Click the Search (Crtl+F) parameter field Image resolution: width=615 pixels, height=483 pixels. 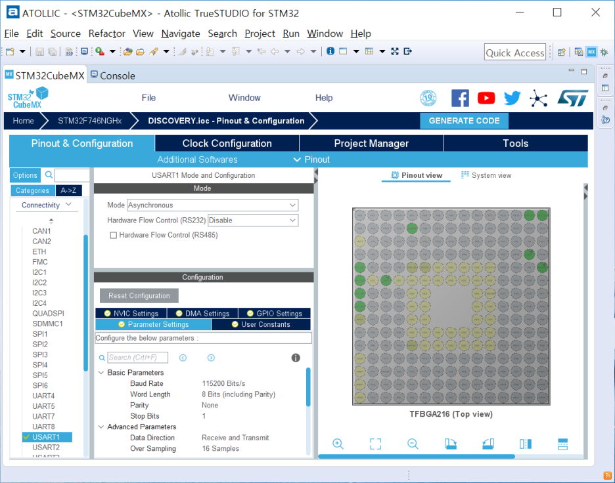click(x=138, y=358)
